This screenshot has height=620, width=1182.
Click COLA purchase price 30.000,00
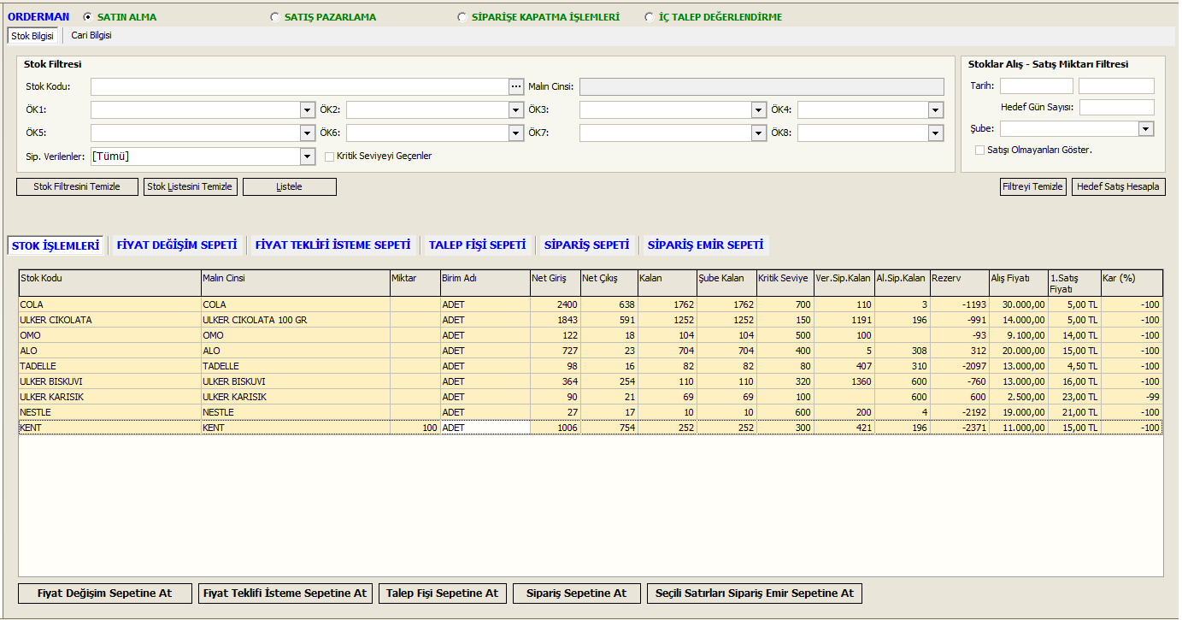click(1019, 304)
